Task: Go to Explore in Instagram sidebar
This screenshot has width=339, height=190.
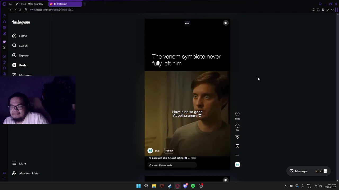Action: pos(20,55)
